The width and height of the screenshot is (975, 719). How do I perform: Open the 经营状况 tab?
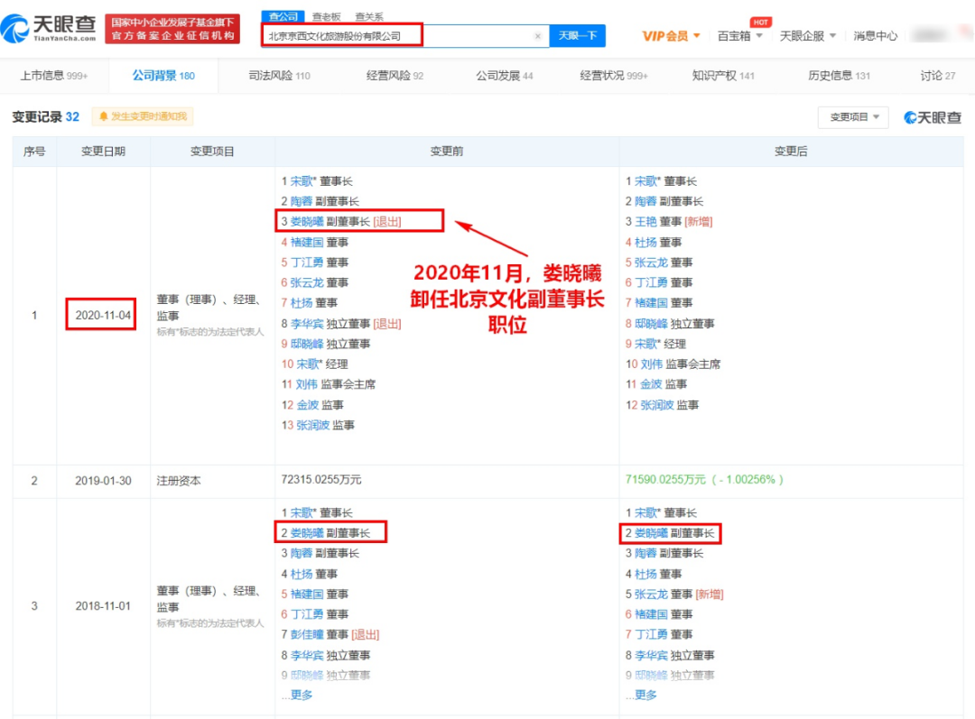[x=614, y=76]
